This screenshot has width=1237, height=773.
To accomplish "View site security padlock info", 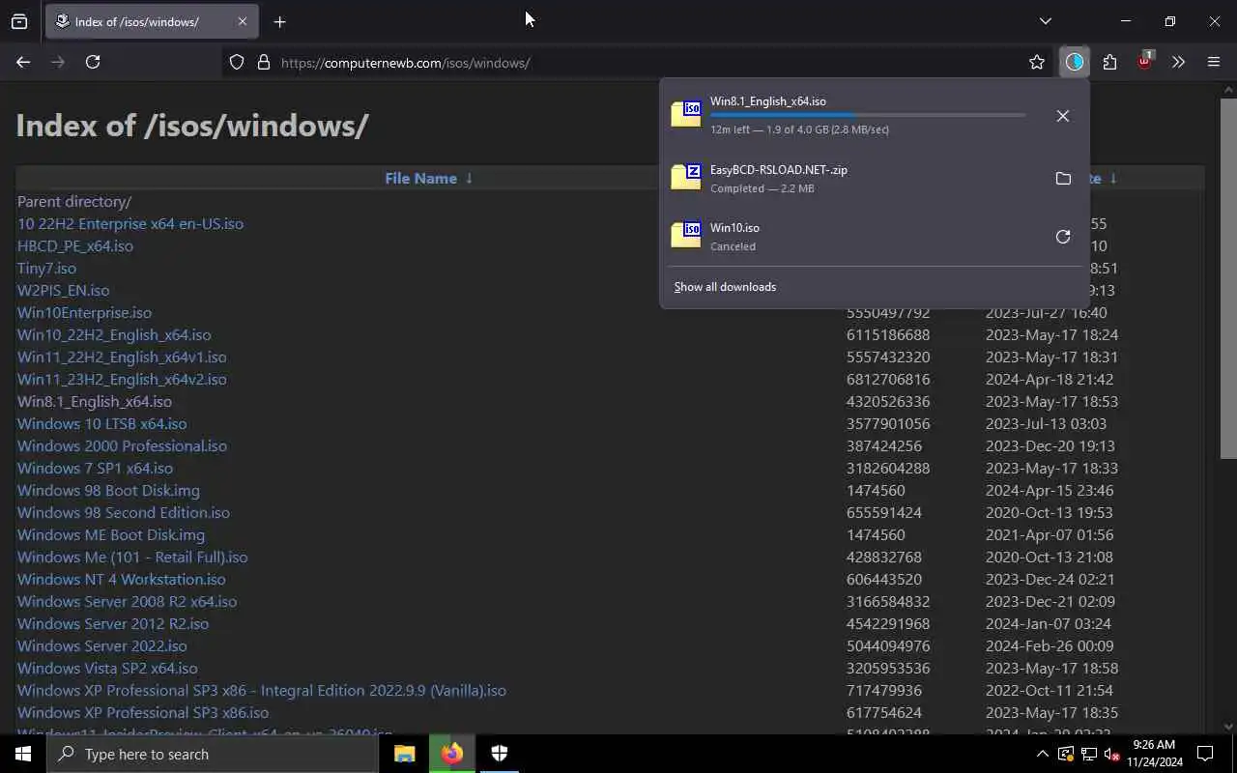I will tap(263, 62).
